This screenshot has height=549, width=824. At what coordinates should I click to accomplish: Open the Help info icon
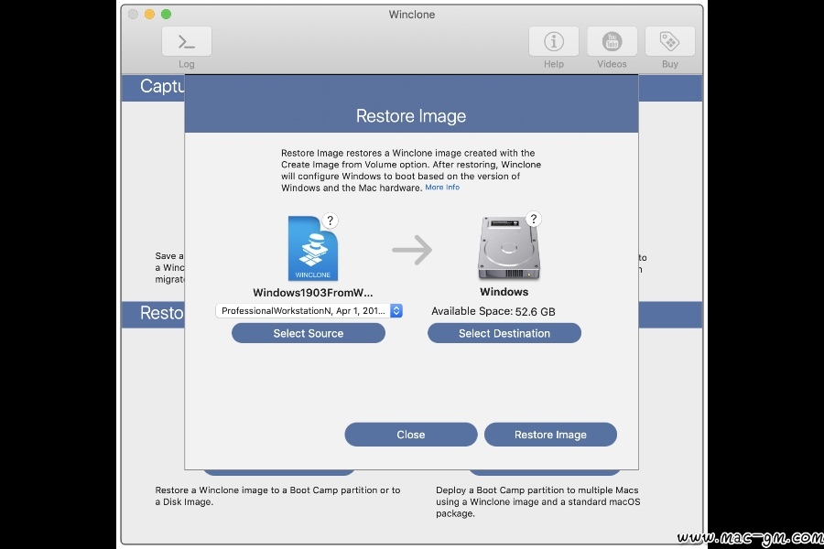pos(553,41)
